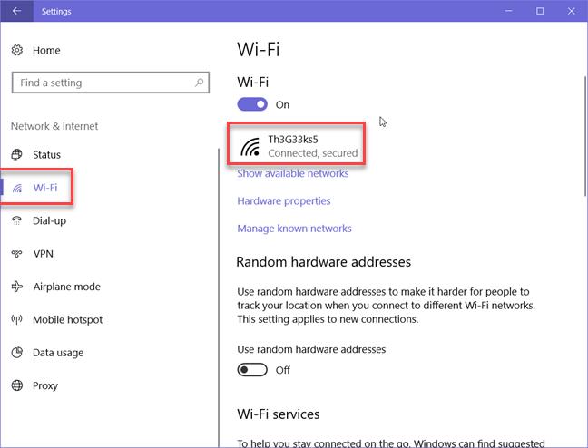Viewport: 588px width, 448px height.
Task: Click the Wi-Fi signal icon in the sidebar
Action: click(x=17, y=188)
